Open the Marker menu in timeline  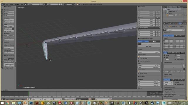pyautogui.click(x=12, y=99)
